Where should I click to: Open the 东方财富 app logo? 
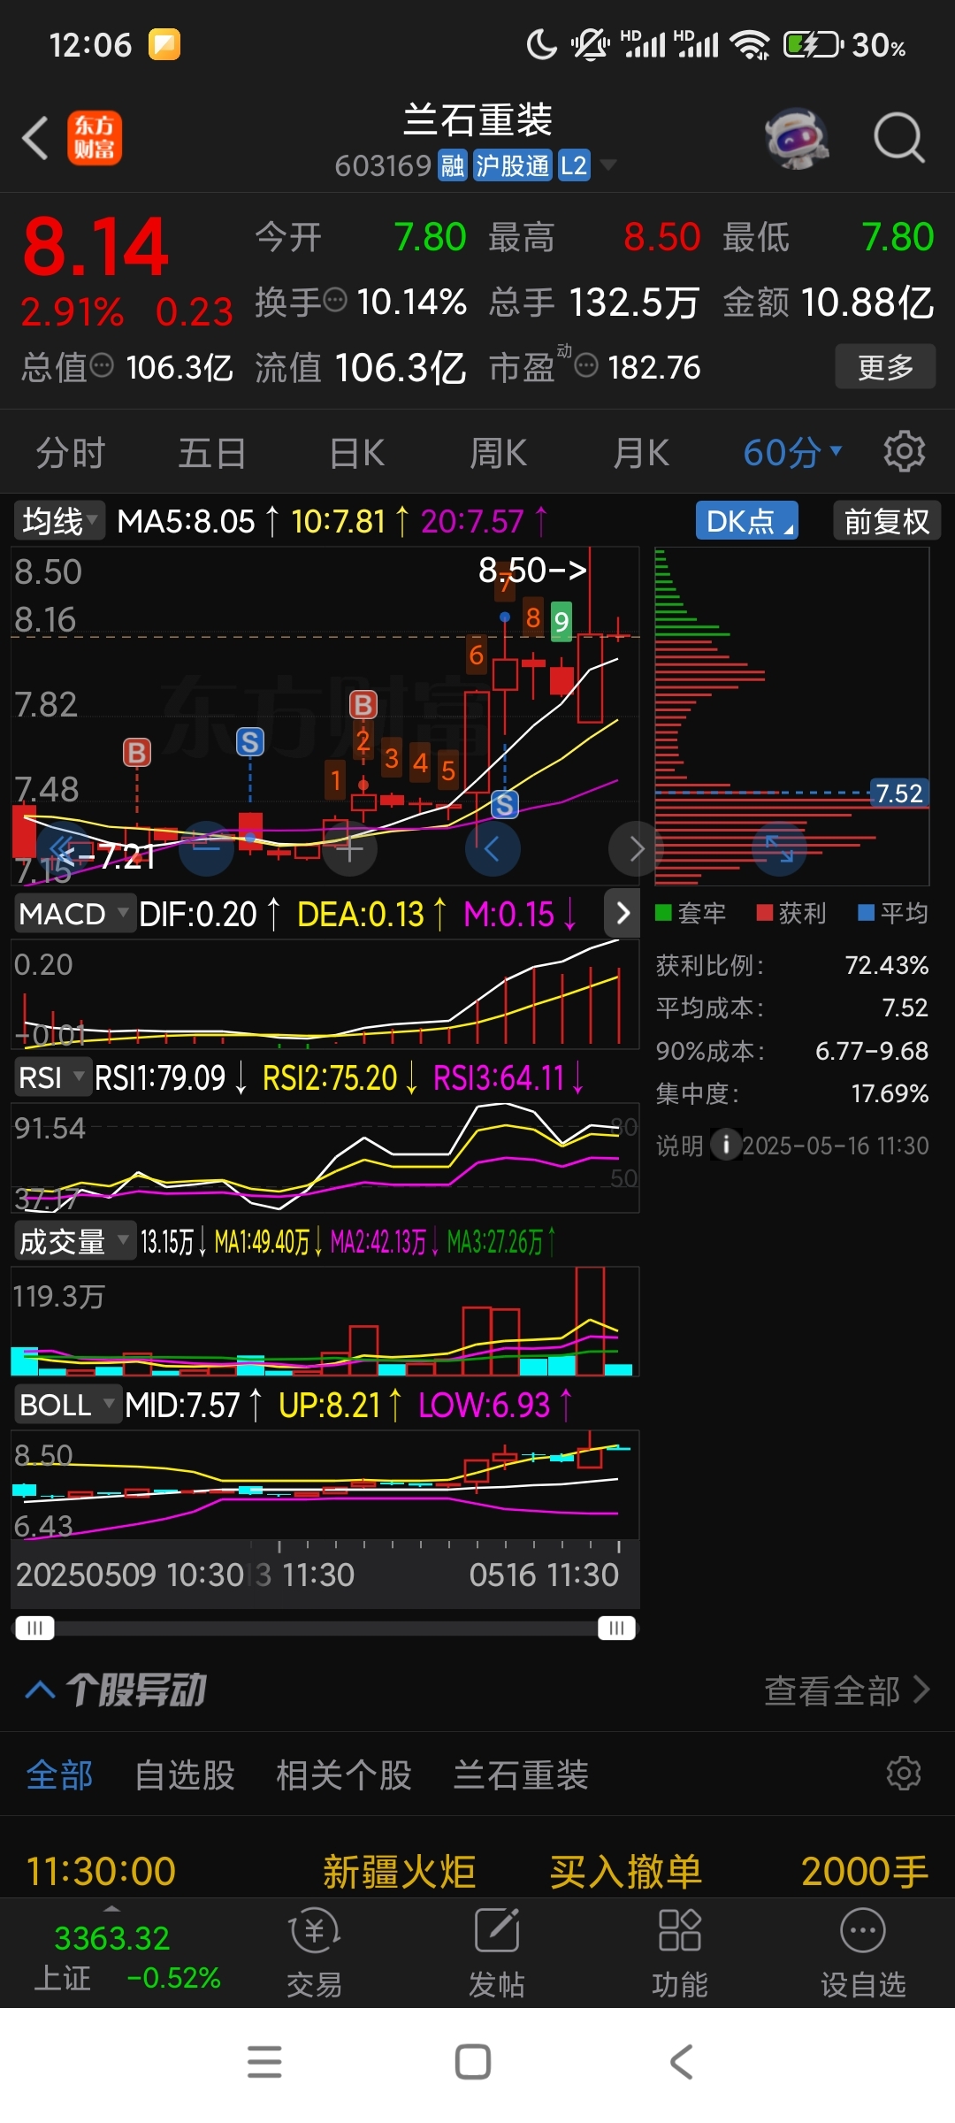coord(95,138)
